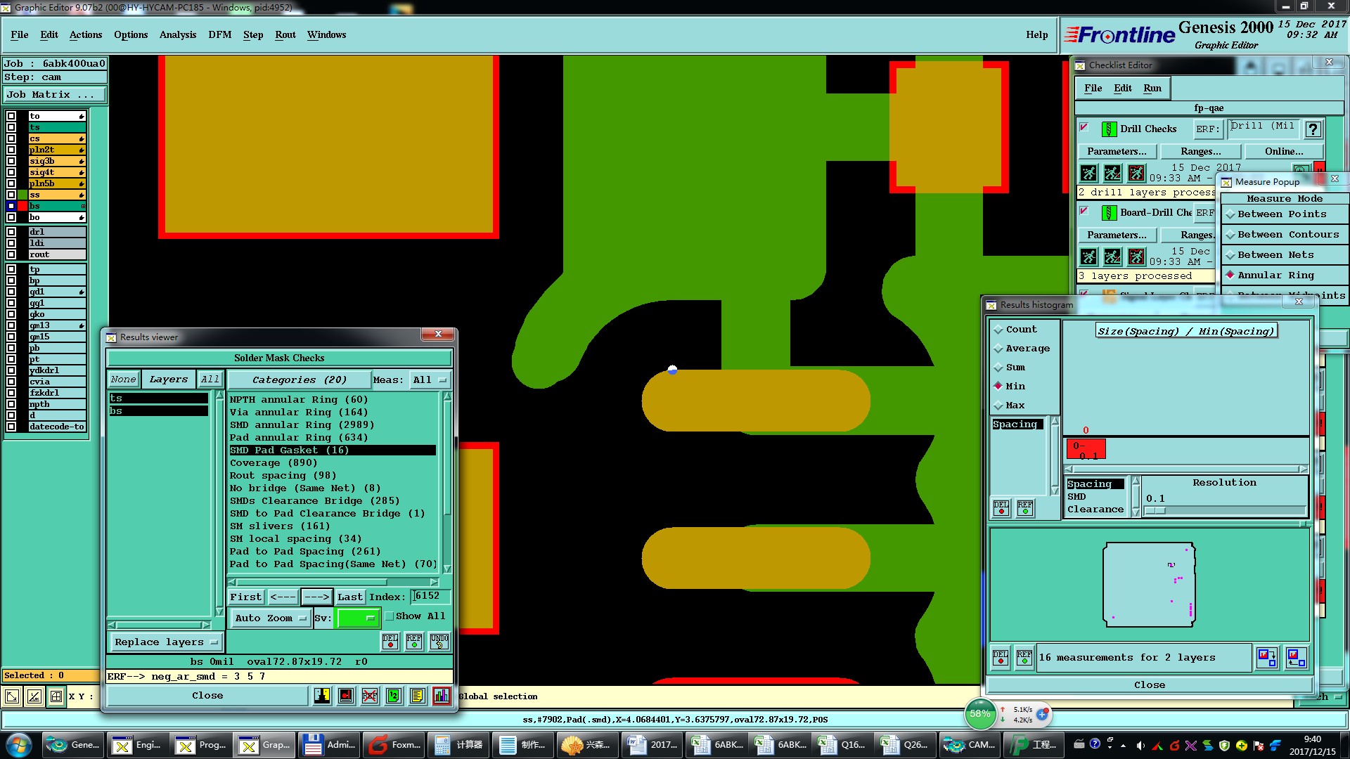1350x759 pixels.
Task: Click the Last button in Results viewer
Action: coord(349,597)
